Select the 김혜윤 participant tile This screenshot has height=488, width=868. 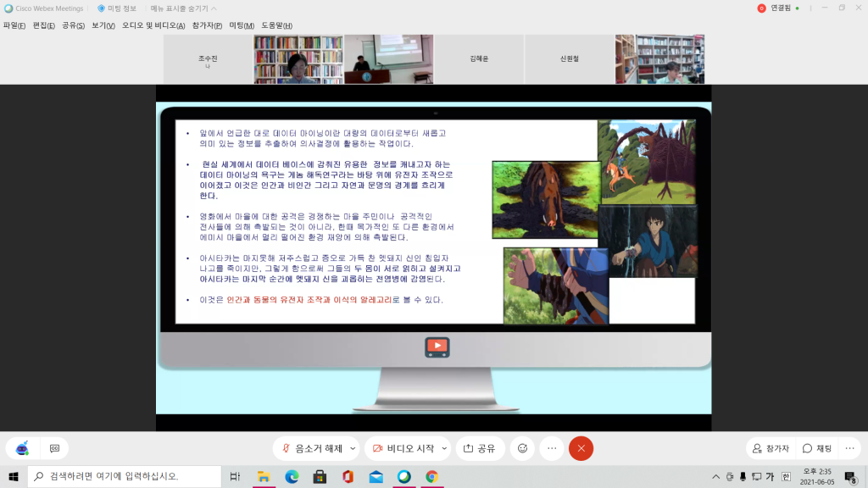coord(479,59)
